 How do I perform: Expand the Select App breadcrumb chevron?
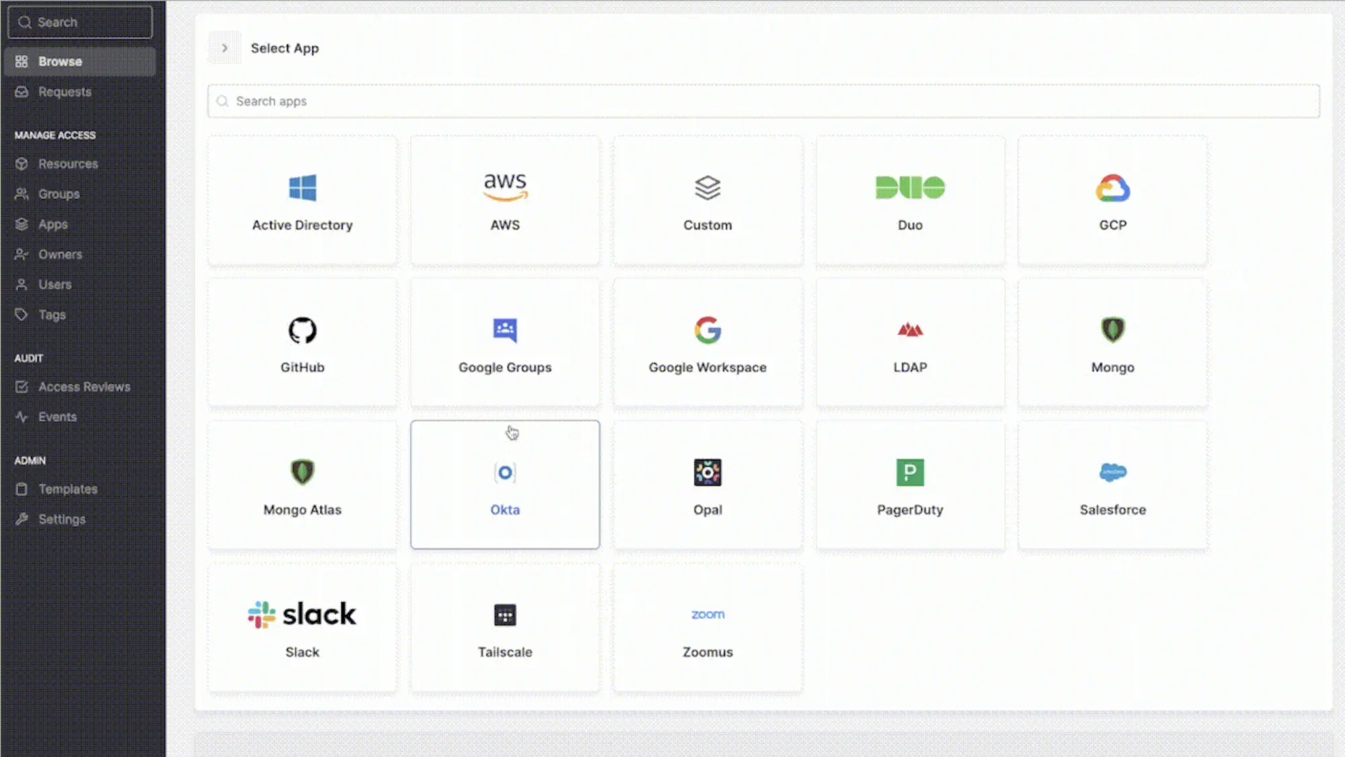pos(224,48)
